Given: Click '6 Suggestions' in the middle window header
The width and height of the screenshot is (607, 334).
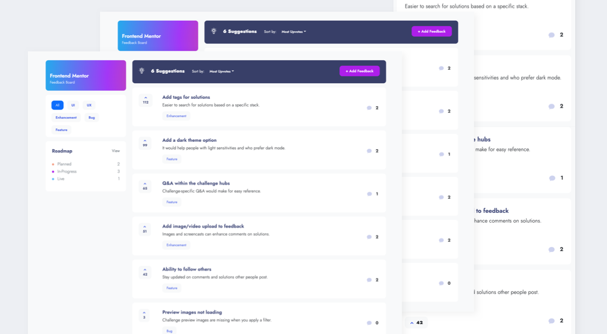Looking at the screenshot, I should 240,31.
